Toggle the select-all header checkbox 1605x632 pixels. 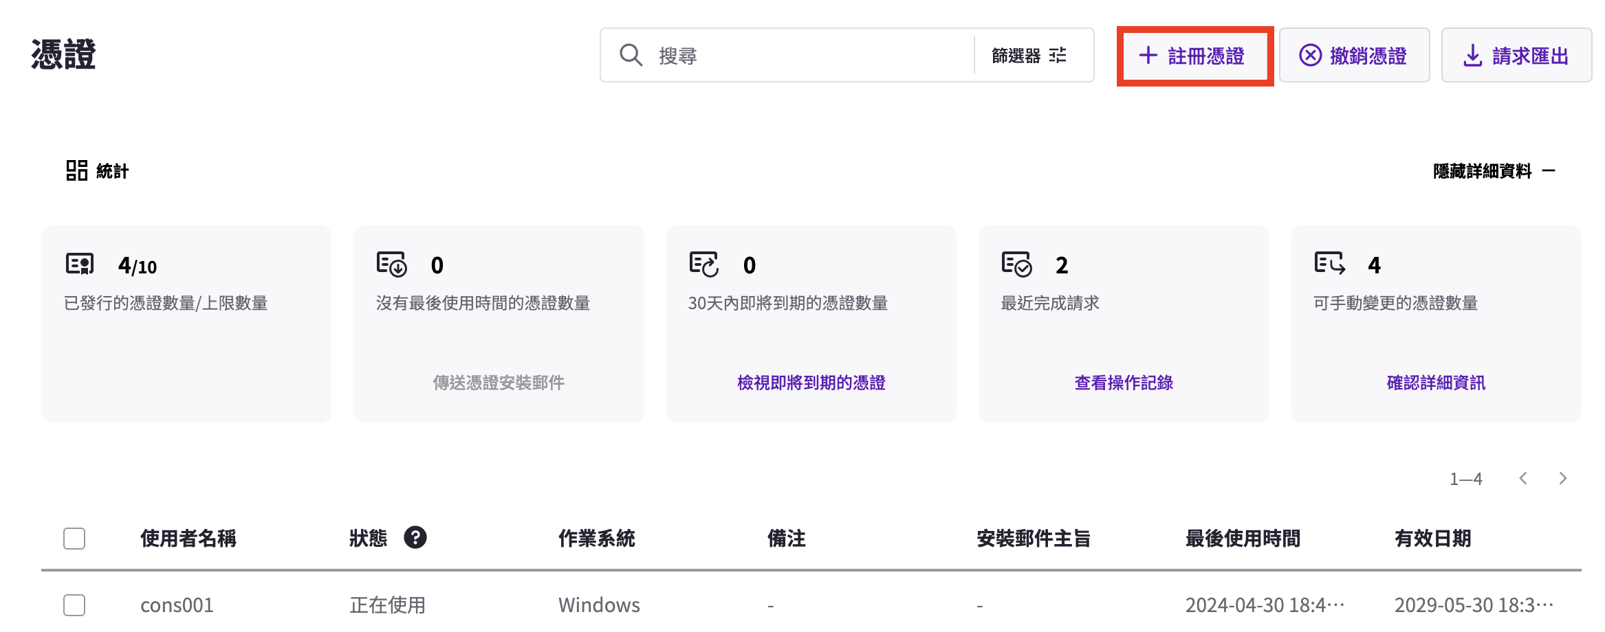tap(74, 539)
